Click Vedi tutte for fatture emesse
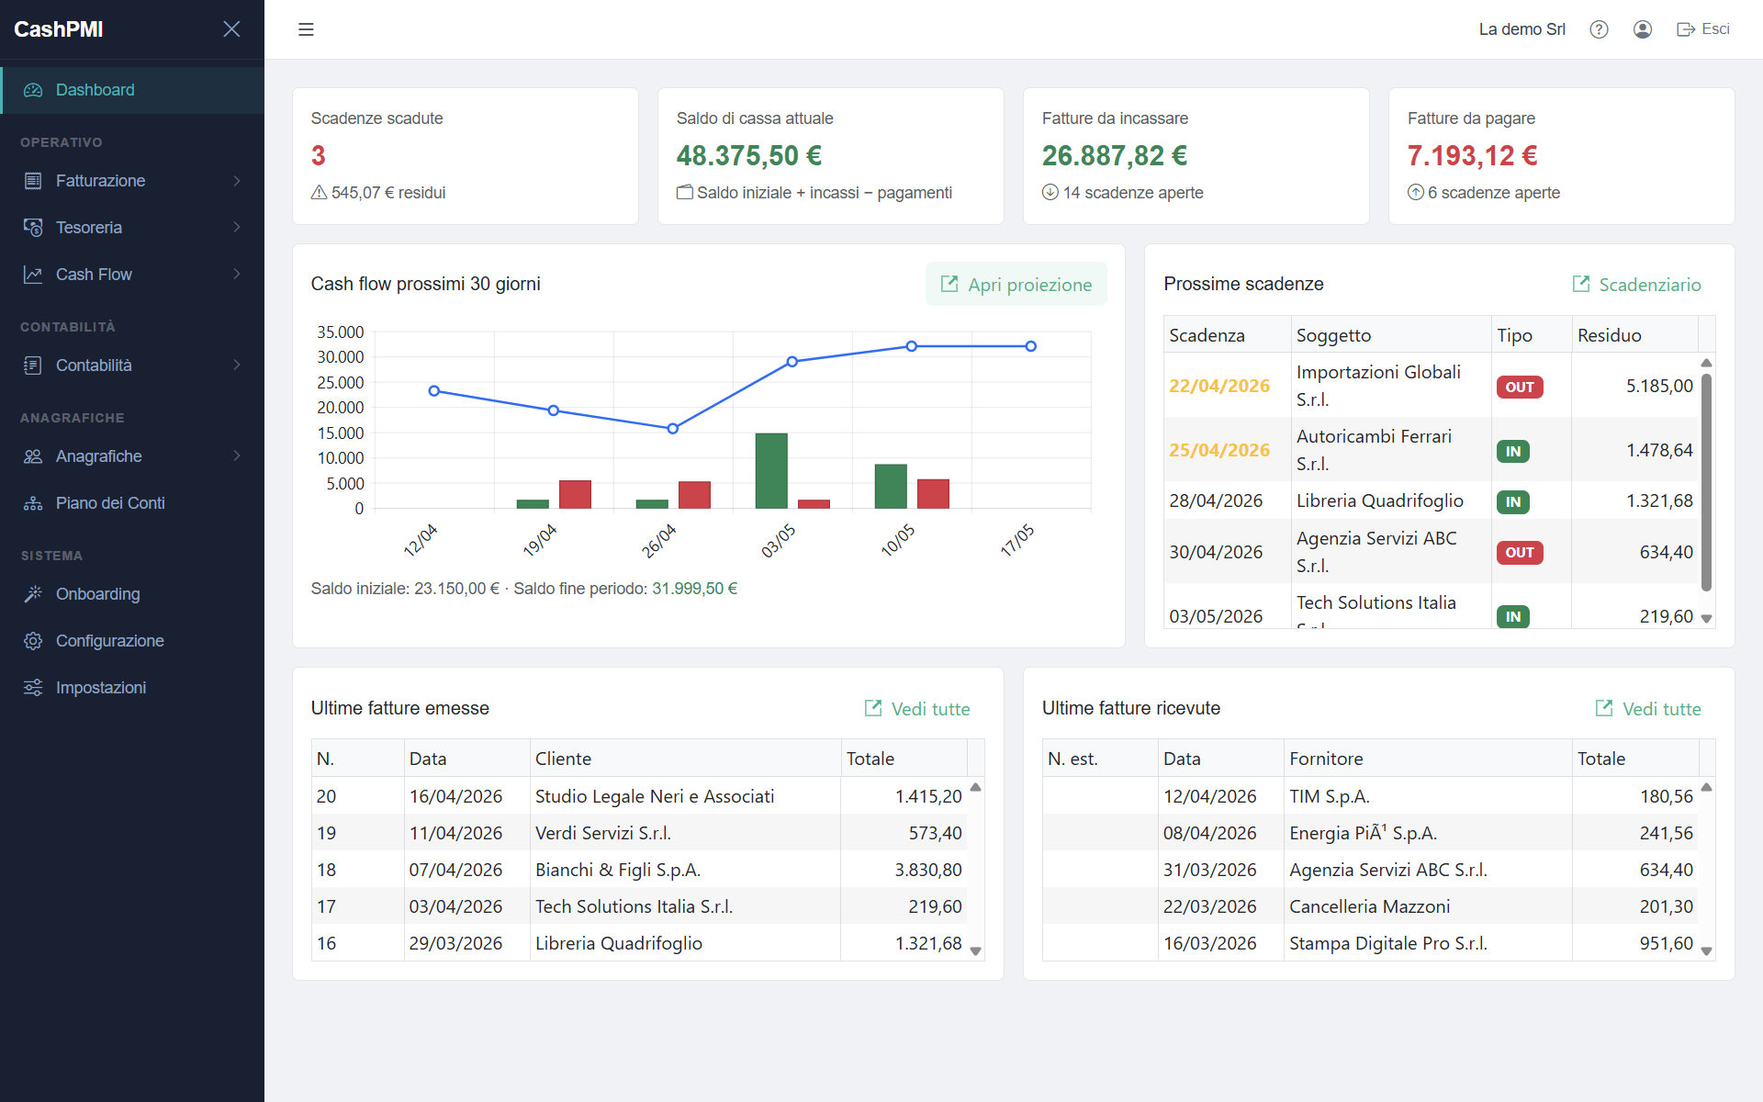 917,709
